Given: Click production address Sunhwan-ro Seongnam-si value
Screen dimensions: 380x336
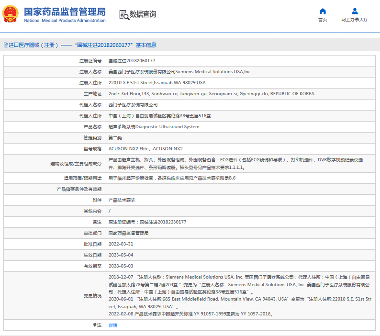Looking at the screenshot, I should click(211, 94).
